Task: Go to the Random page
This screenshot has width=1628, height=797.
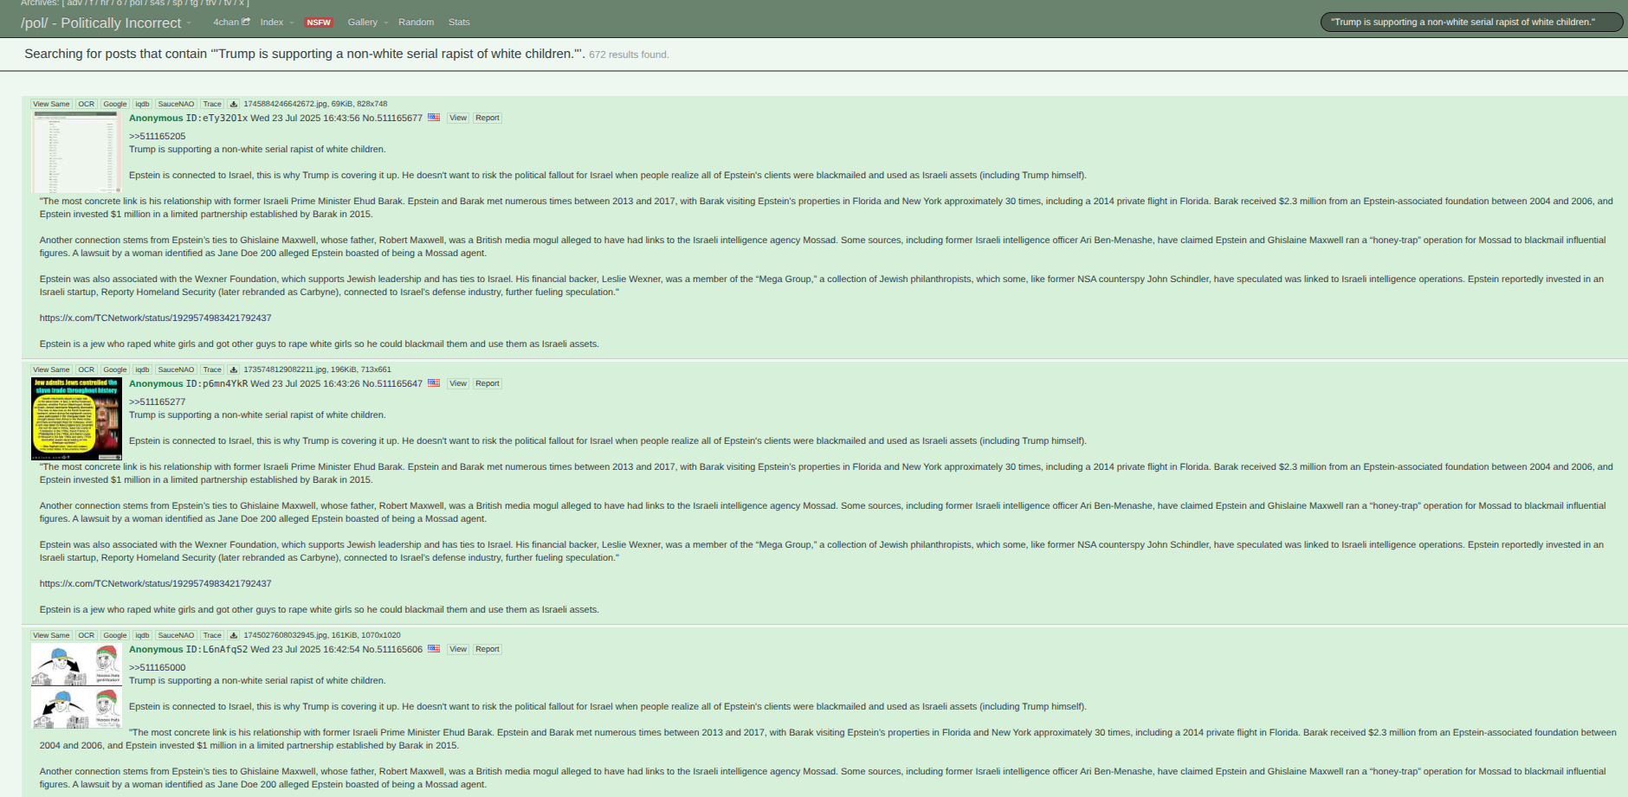Action: [416, 22]
